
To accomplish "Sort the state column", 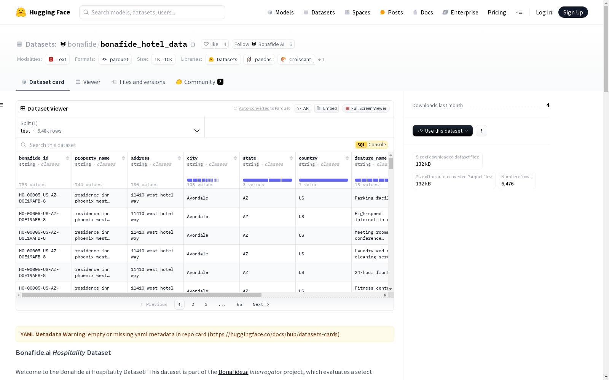I will pos(291,158).
